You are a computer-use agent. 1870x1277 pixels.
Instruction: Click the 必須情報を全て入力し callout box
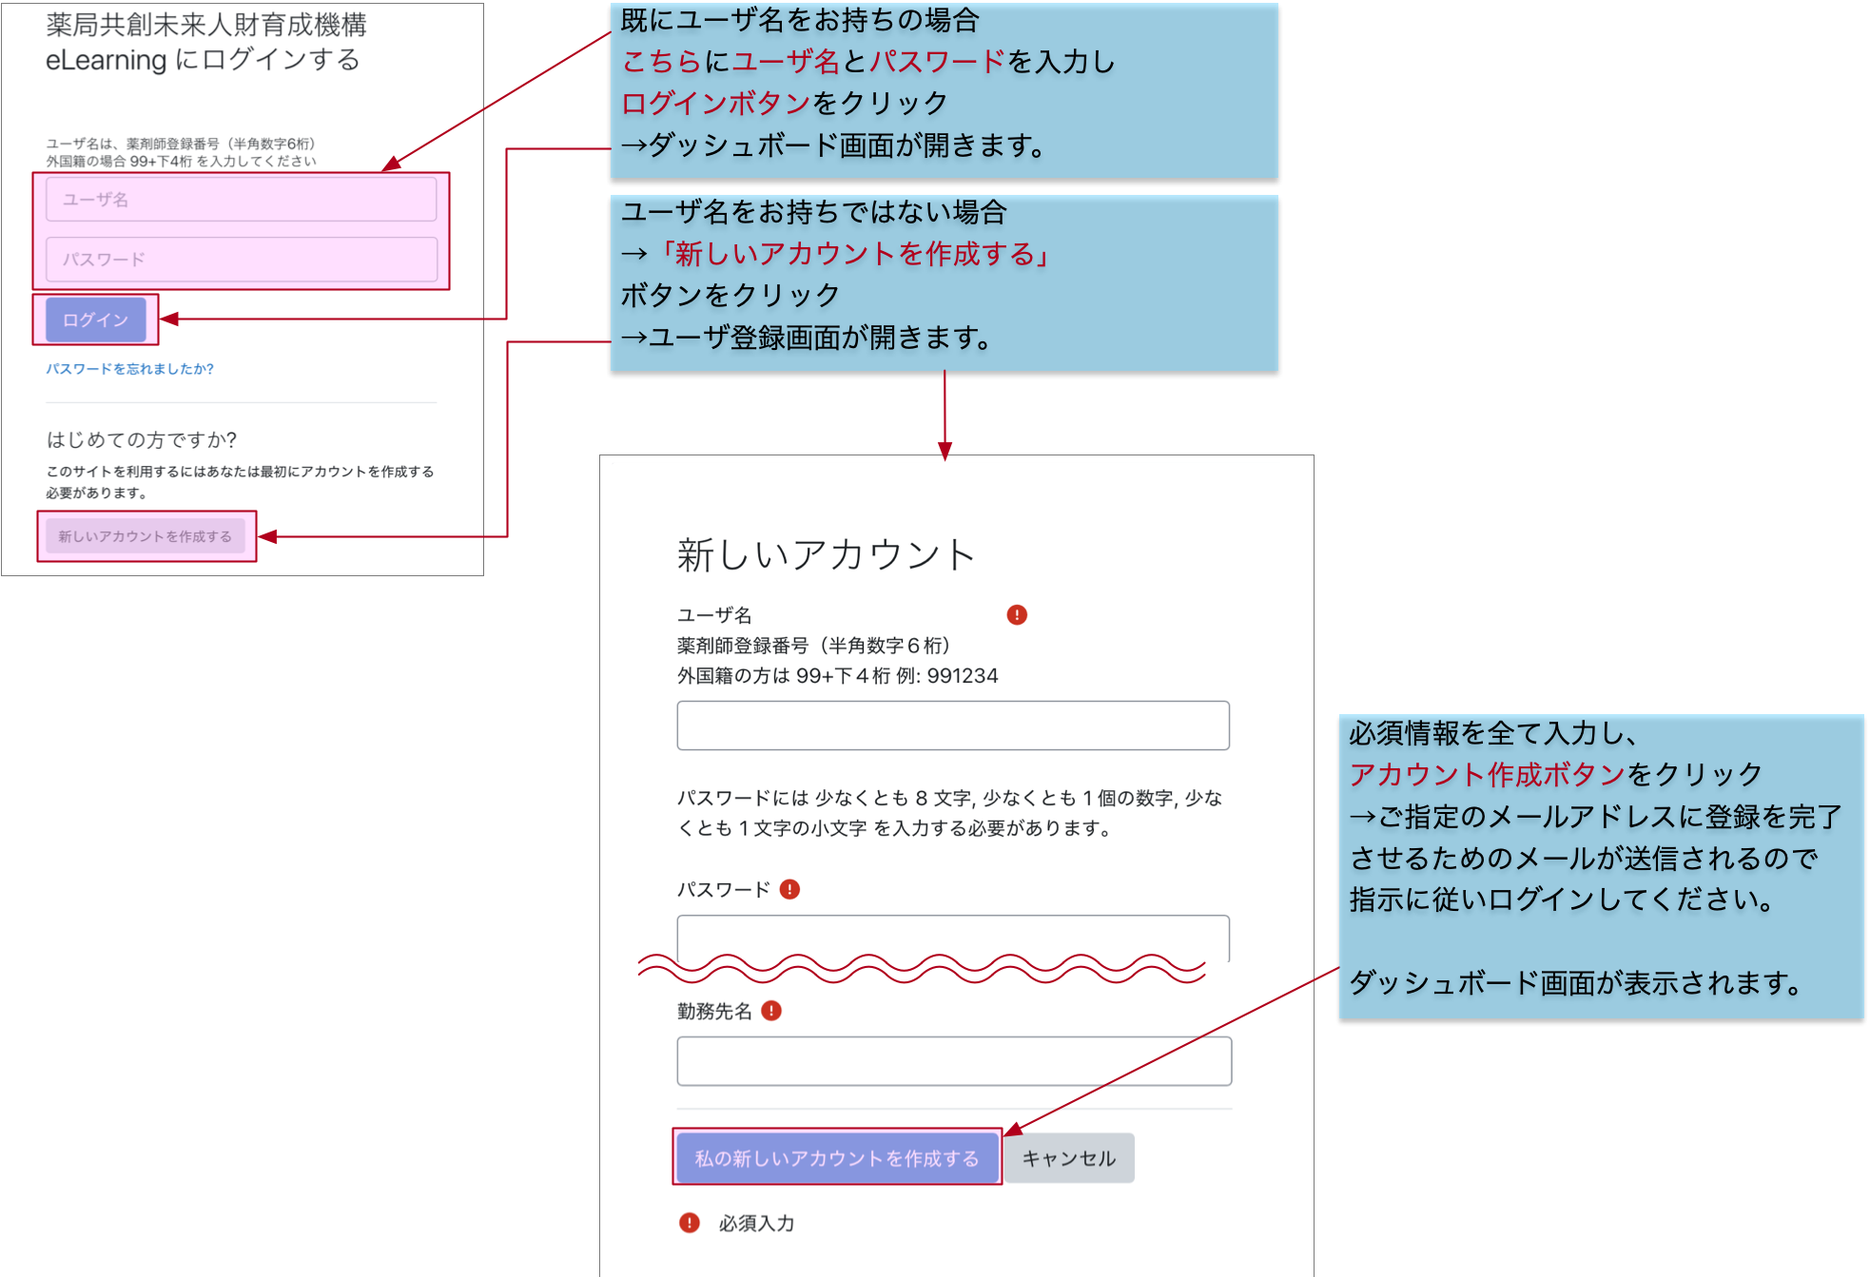[x=1600, y=865]
